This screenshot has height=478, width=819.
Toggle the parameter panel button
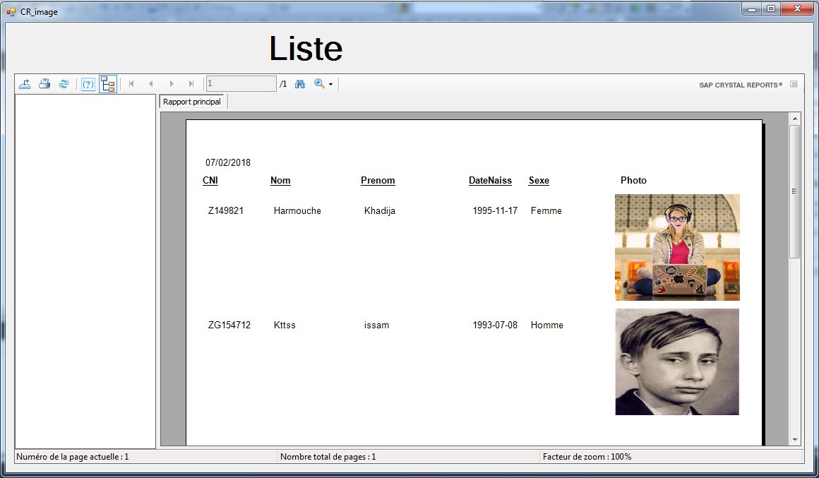(88, 83)
